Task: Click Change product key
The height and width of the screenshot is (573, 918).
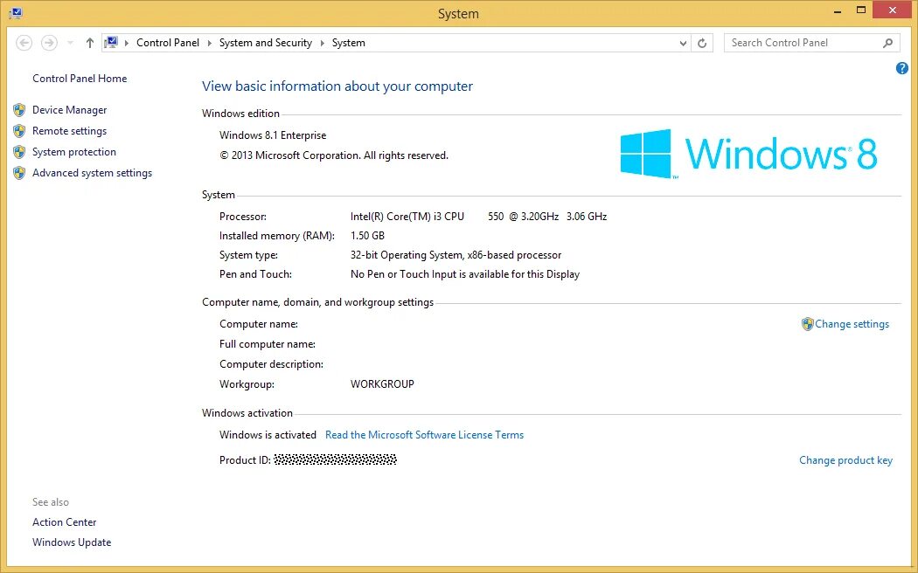Action: [x=846, y=460]
